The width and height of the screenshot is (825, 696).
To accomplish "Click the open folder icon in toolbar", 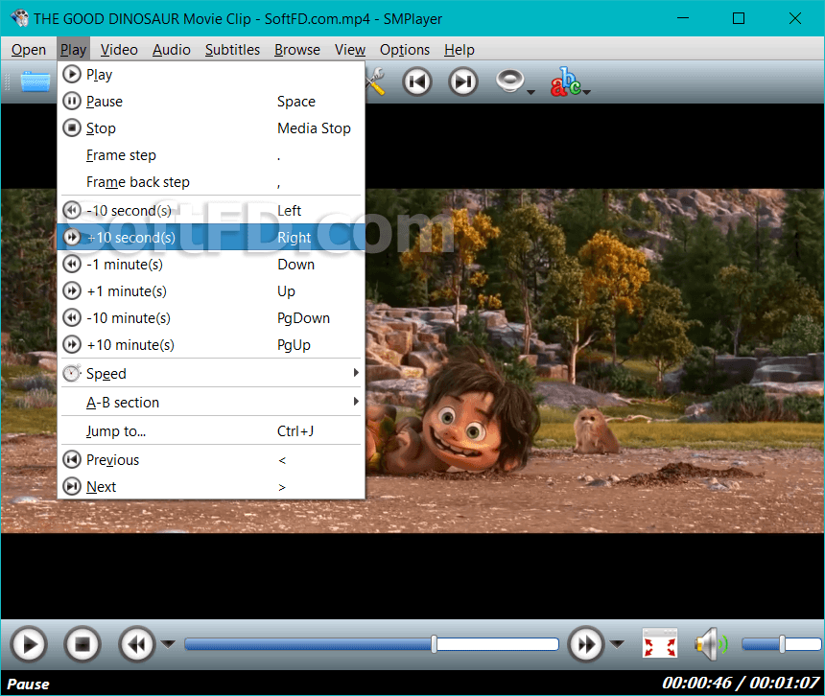I will click(x=35, y=82).
